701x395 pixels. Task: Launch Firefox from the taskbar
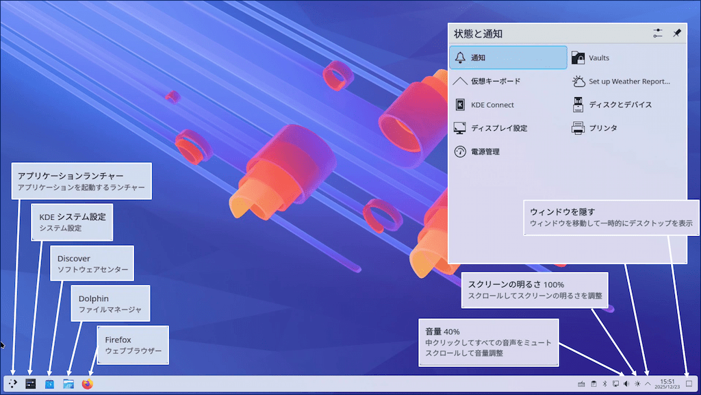click(87, 384)
